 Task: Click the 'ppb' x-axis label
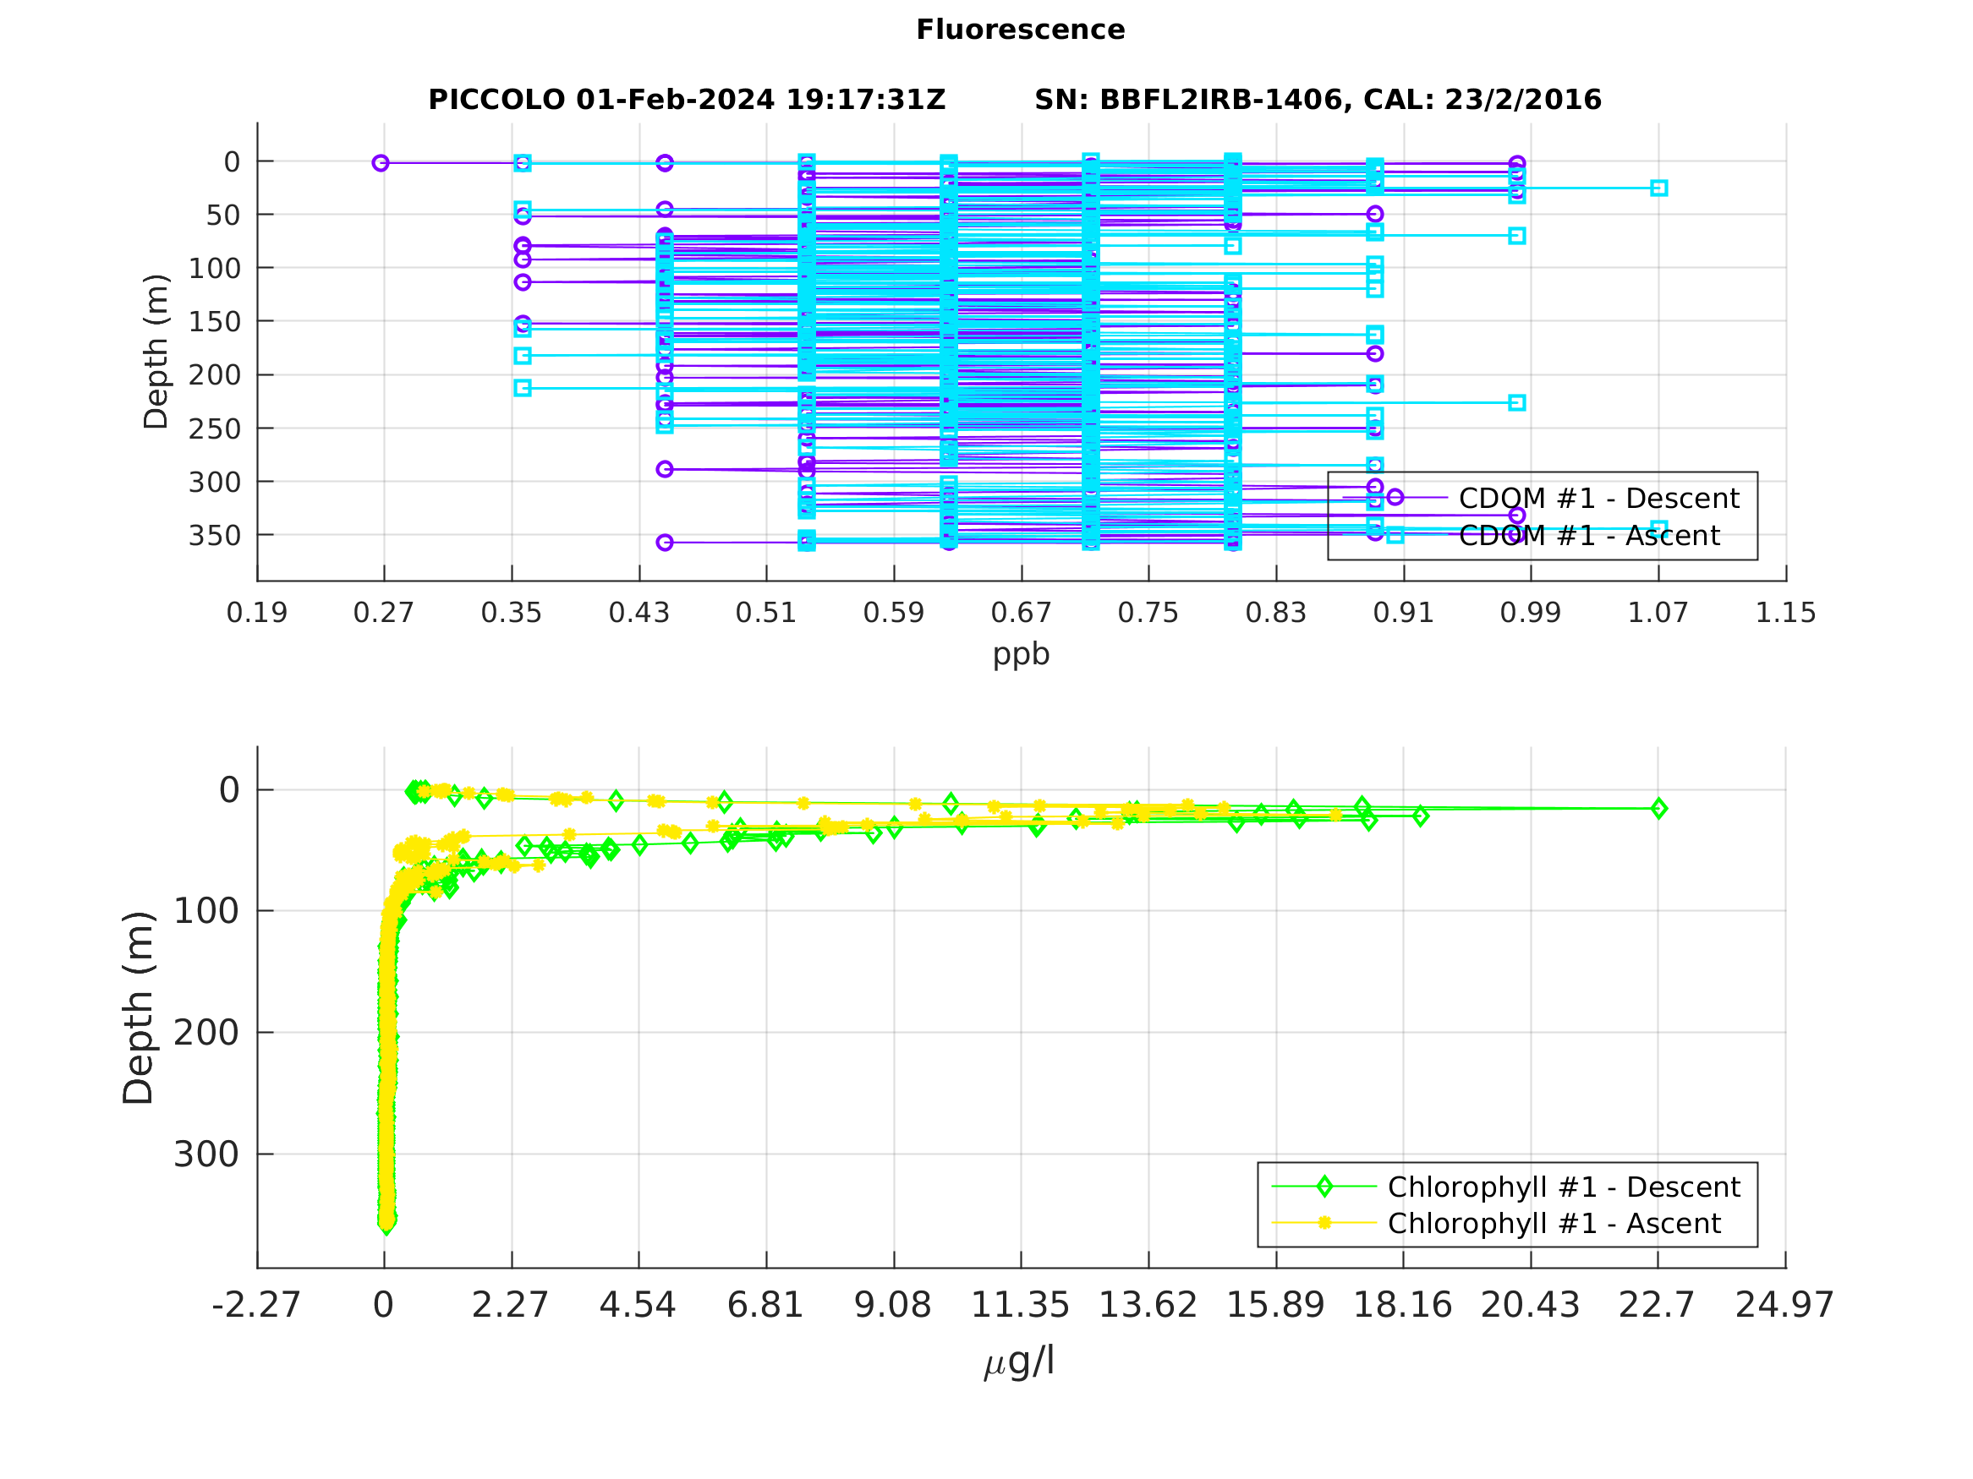click(x=1022, y=655)
